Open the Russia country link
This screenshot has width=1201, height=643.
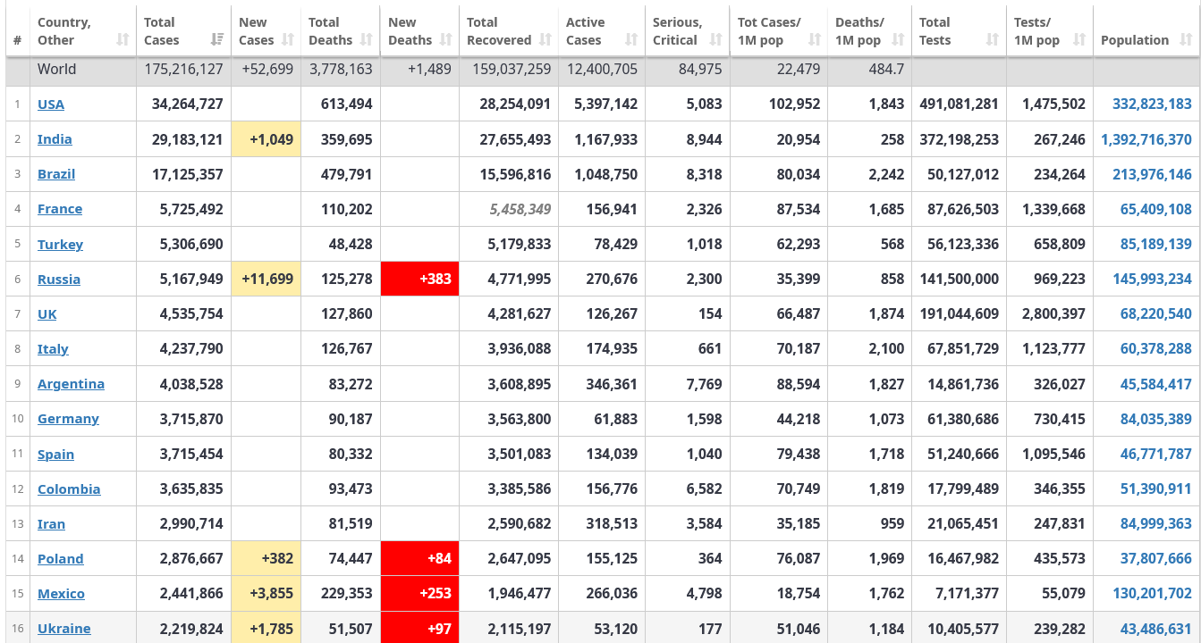click(59, 280)
